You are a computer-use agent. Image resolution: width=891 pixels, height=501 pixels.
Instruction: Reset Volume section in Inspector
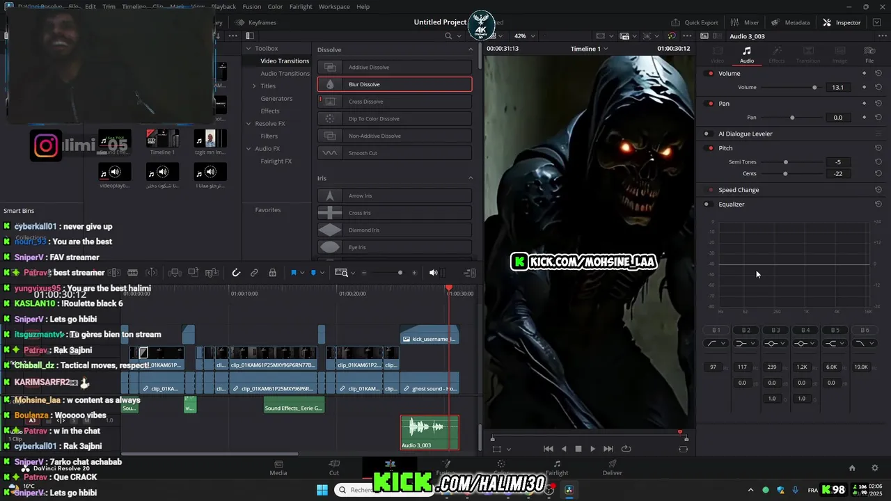tap(878, 73)
